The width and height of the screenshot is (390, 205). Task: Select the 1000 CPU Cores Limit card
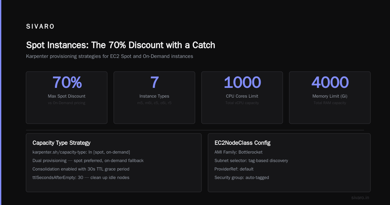point(242,98)
